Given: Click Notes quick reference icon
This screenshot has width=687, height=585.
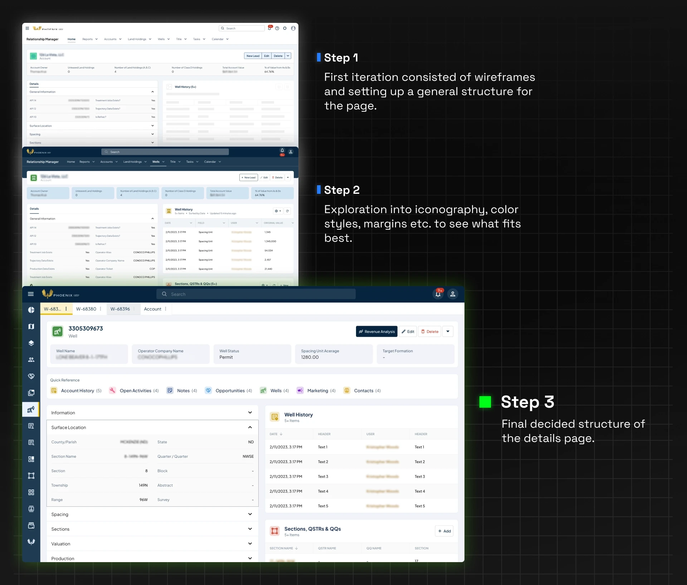Looking at the screenshot, I should 170,390.
